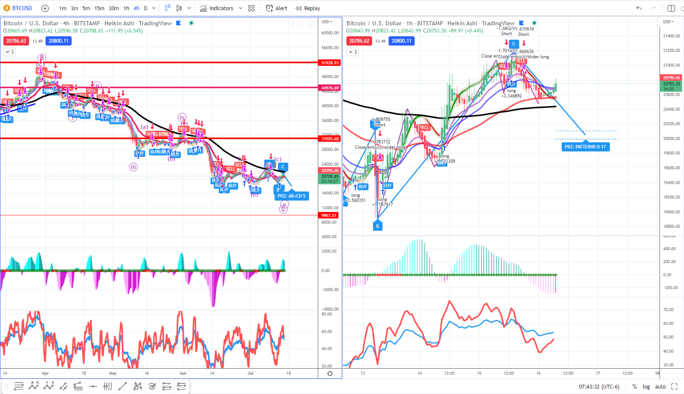Select the Elliott impulse wave 12345 tool
This screenshot has width=684, height=394.
[x=48, y=386]
